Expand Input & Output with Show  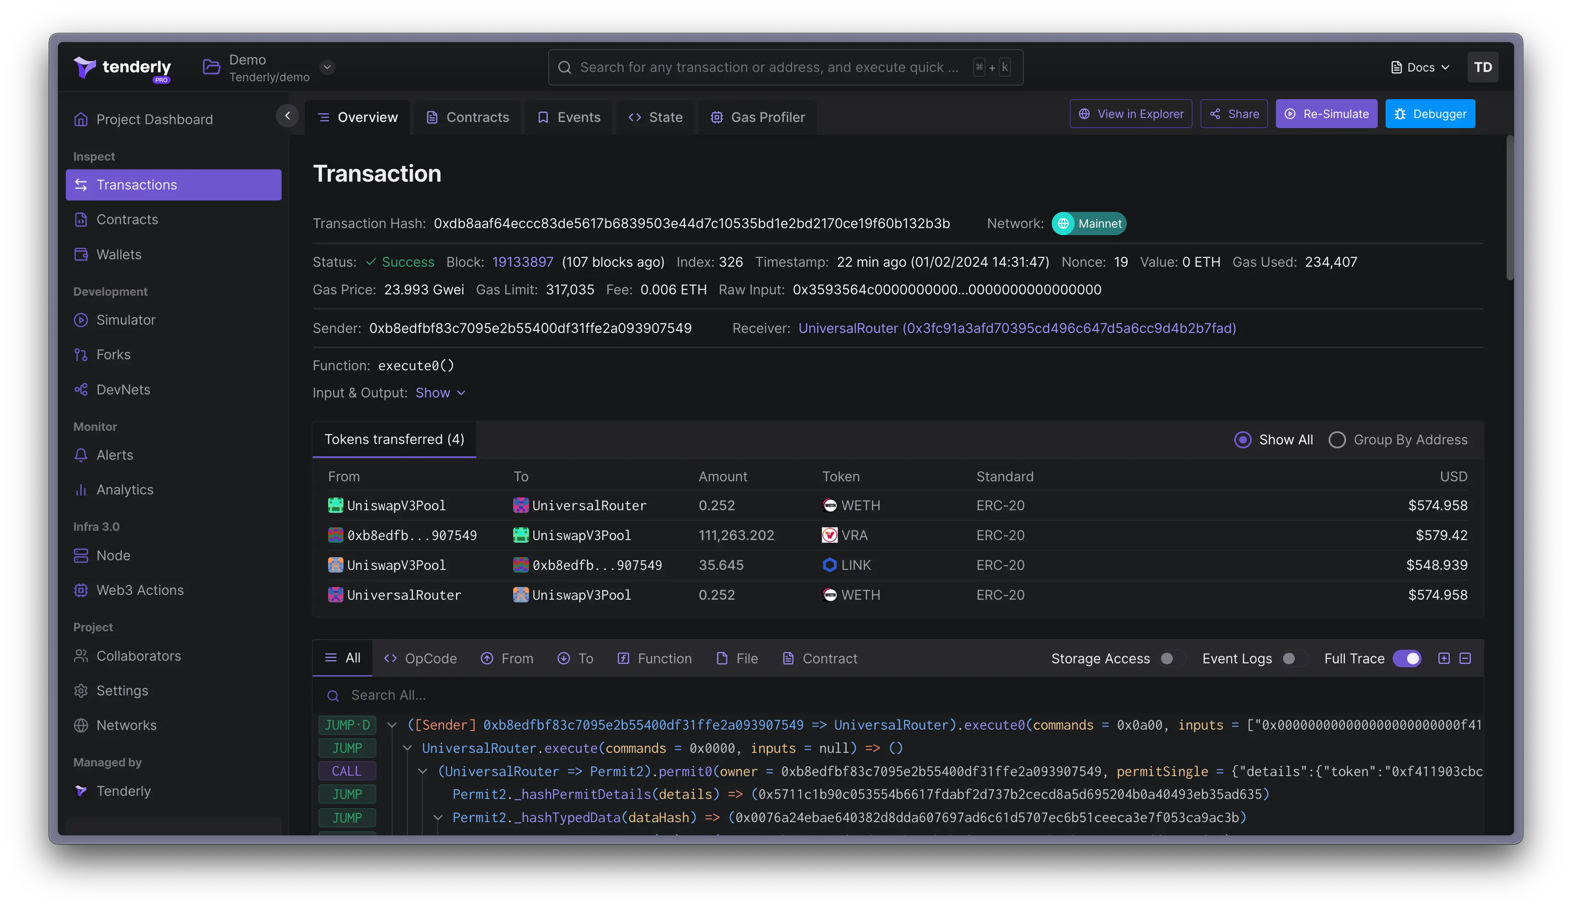440,393
